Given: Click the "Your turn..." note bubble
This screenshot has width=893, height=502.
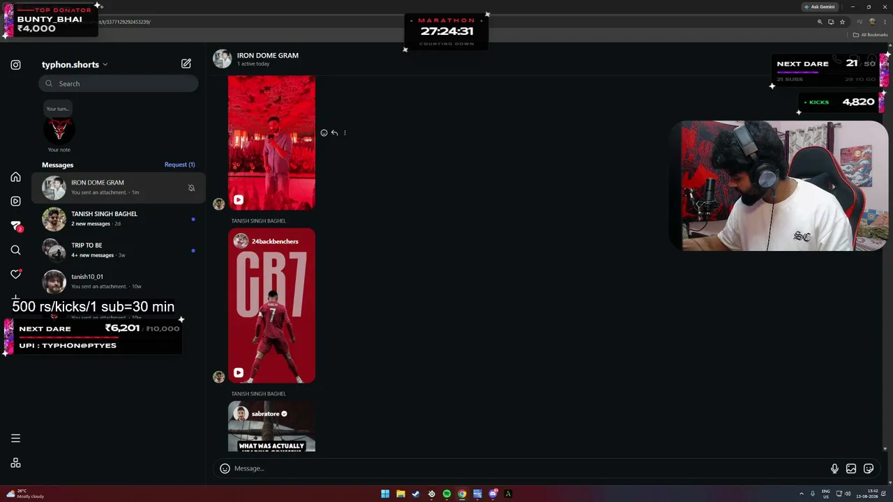Looking at the screenshot, I should (x=58, y=109).
